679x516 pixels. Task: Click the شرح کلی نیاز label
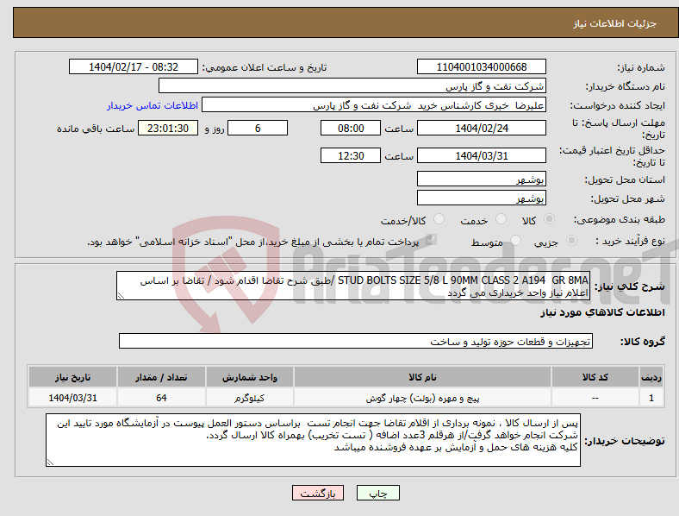[x=629, y=286]
